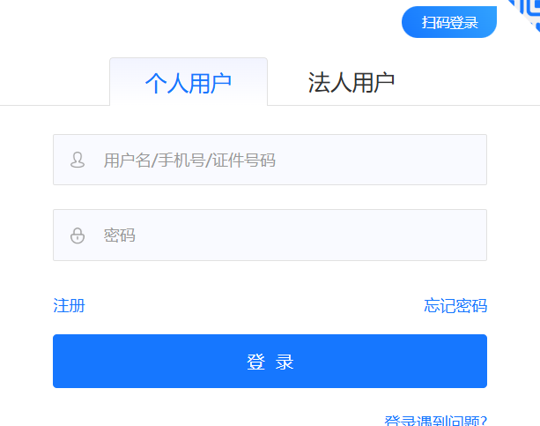This screenshot has height=426, width=540.
Task: Click the 密码 placeholder text
Action: (x=120, y=235)
